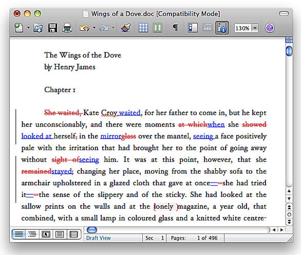Toggle the Sidebar pane icon

click(x=193, y=28)
